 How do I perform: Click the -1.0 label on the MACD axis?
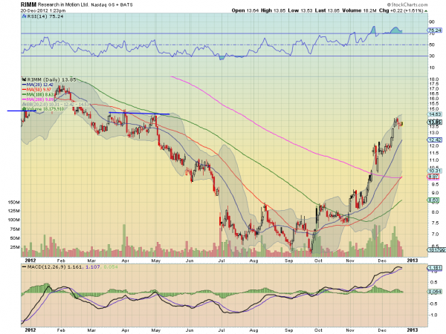coord(433,315)
